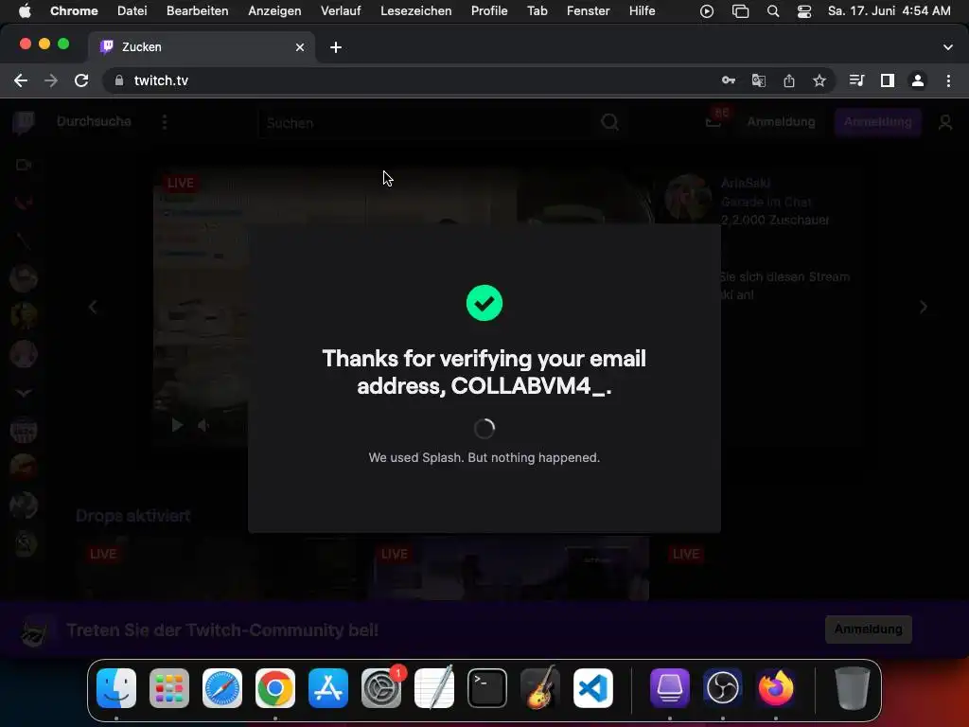
Task: Open saved passwords key icon
Action: point(729,80)
